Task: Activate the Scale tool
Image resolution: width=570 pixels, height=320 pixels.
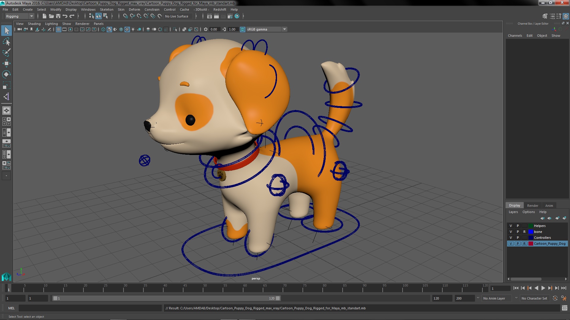Action: 7,85
